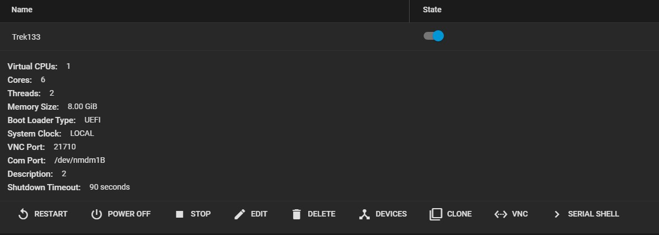Click the pencil Edit icon
This screenshot has width=659, height=235.
[x=240, y=214]
